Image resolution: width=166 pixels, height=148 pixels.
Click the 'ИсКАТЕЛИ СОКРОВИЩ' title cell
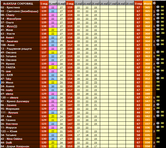pos(19,3)
